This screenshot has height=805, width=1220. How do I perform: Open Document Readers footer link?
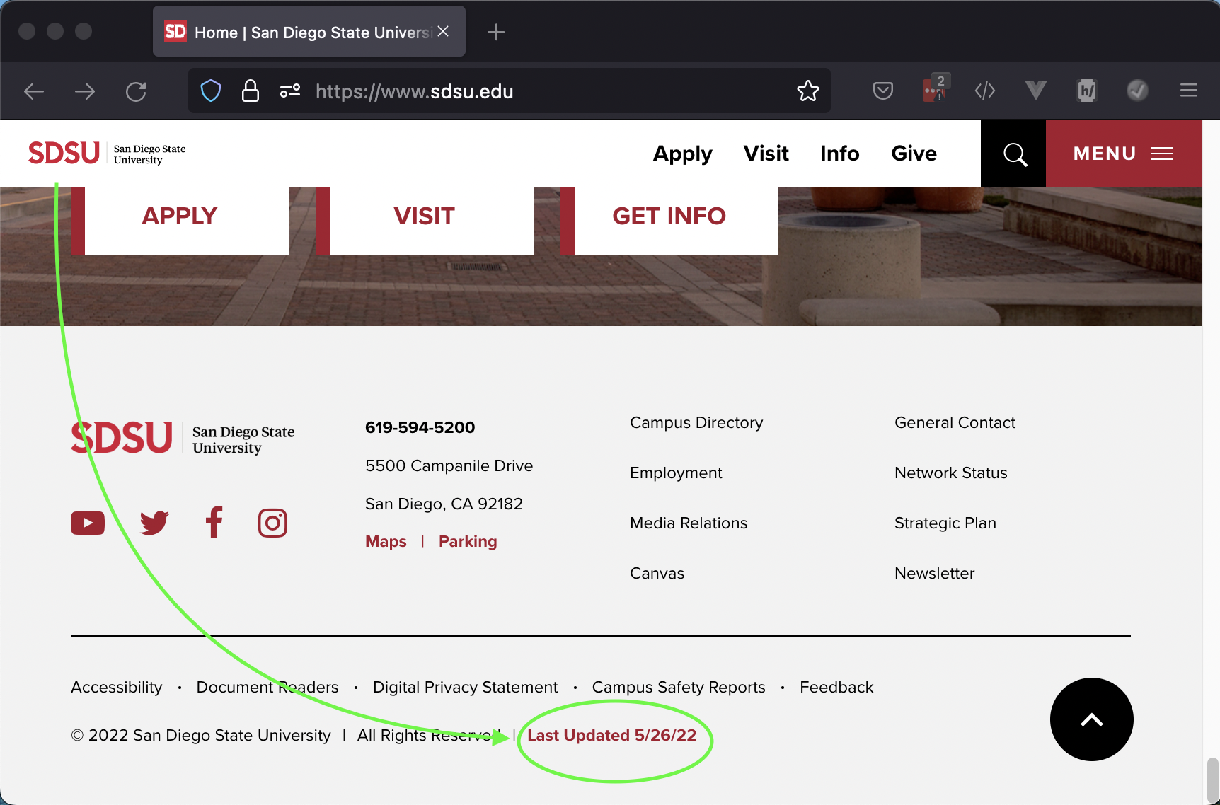(267, 688)
